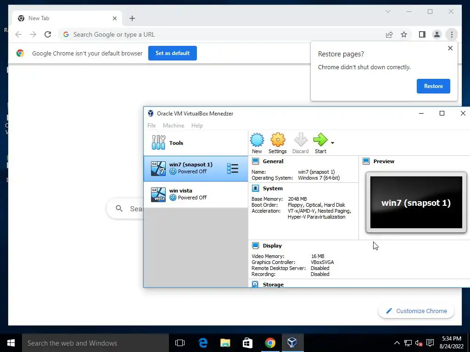The height and width of the screenshot is (352, 470).
Task: Click the Preview section icon
Action: (x=366, y=161)
